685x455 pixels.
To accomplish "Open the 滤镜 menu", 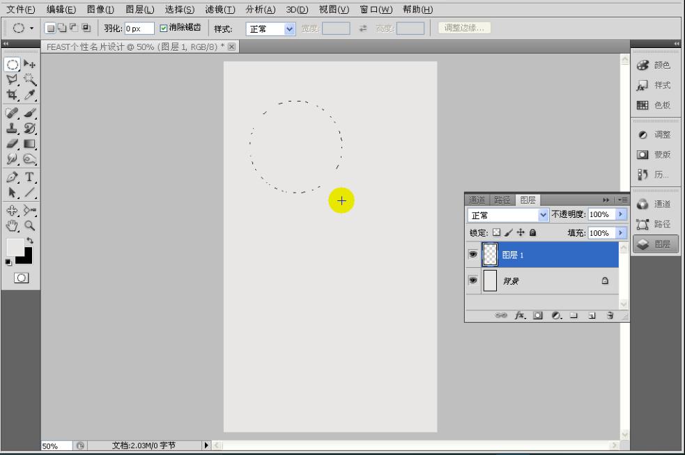I will point(220,10).
